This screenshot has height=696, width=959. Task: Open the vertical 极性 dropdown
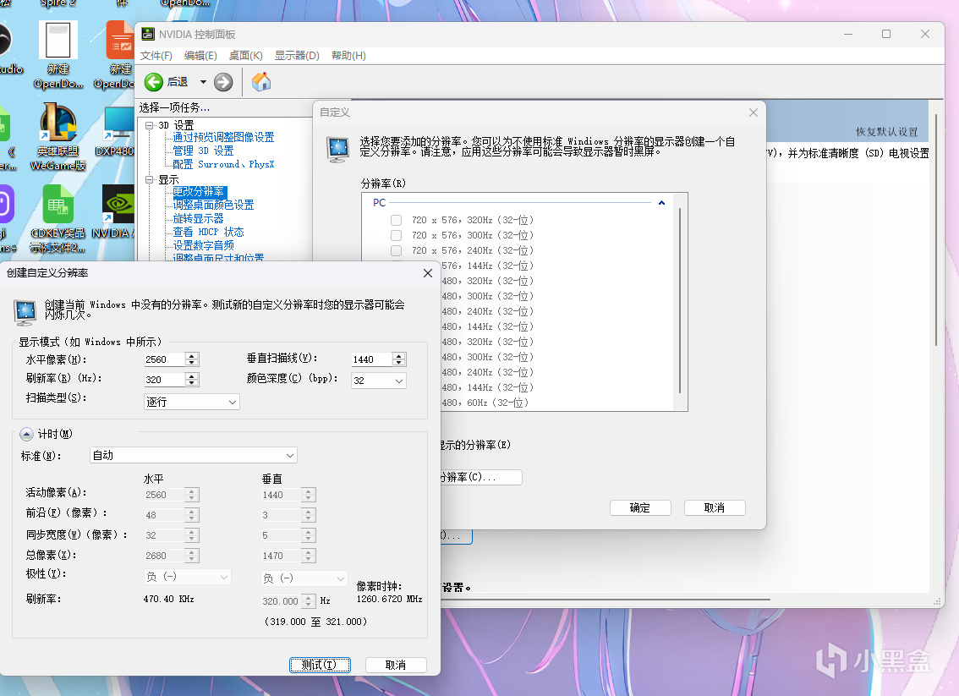304,578
